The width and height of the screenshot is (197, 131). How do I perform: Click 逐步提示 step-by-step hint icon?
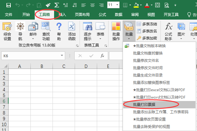88,32
